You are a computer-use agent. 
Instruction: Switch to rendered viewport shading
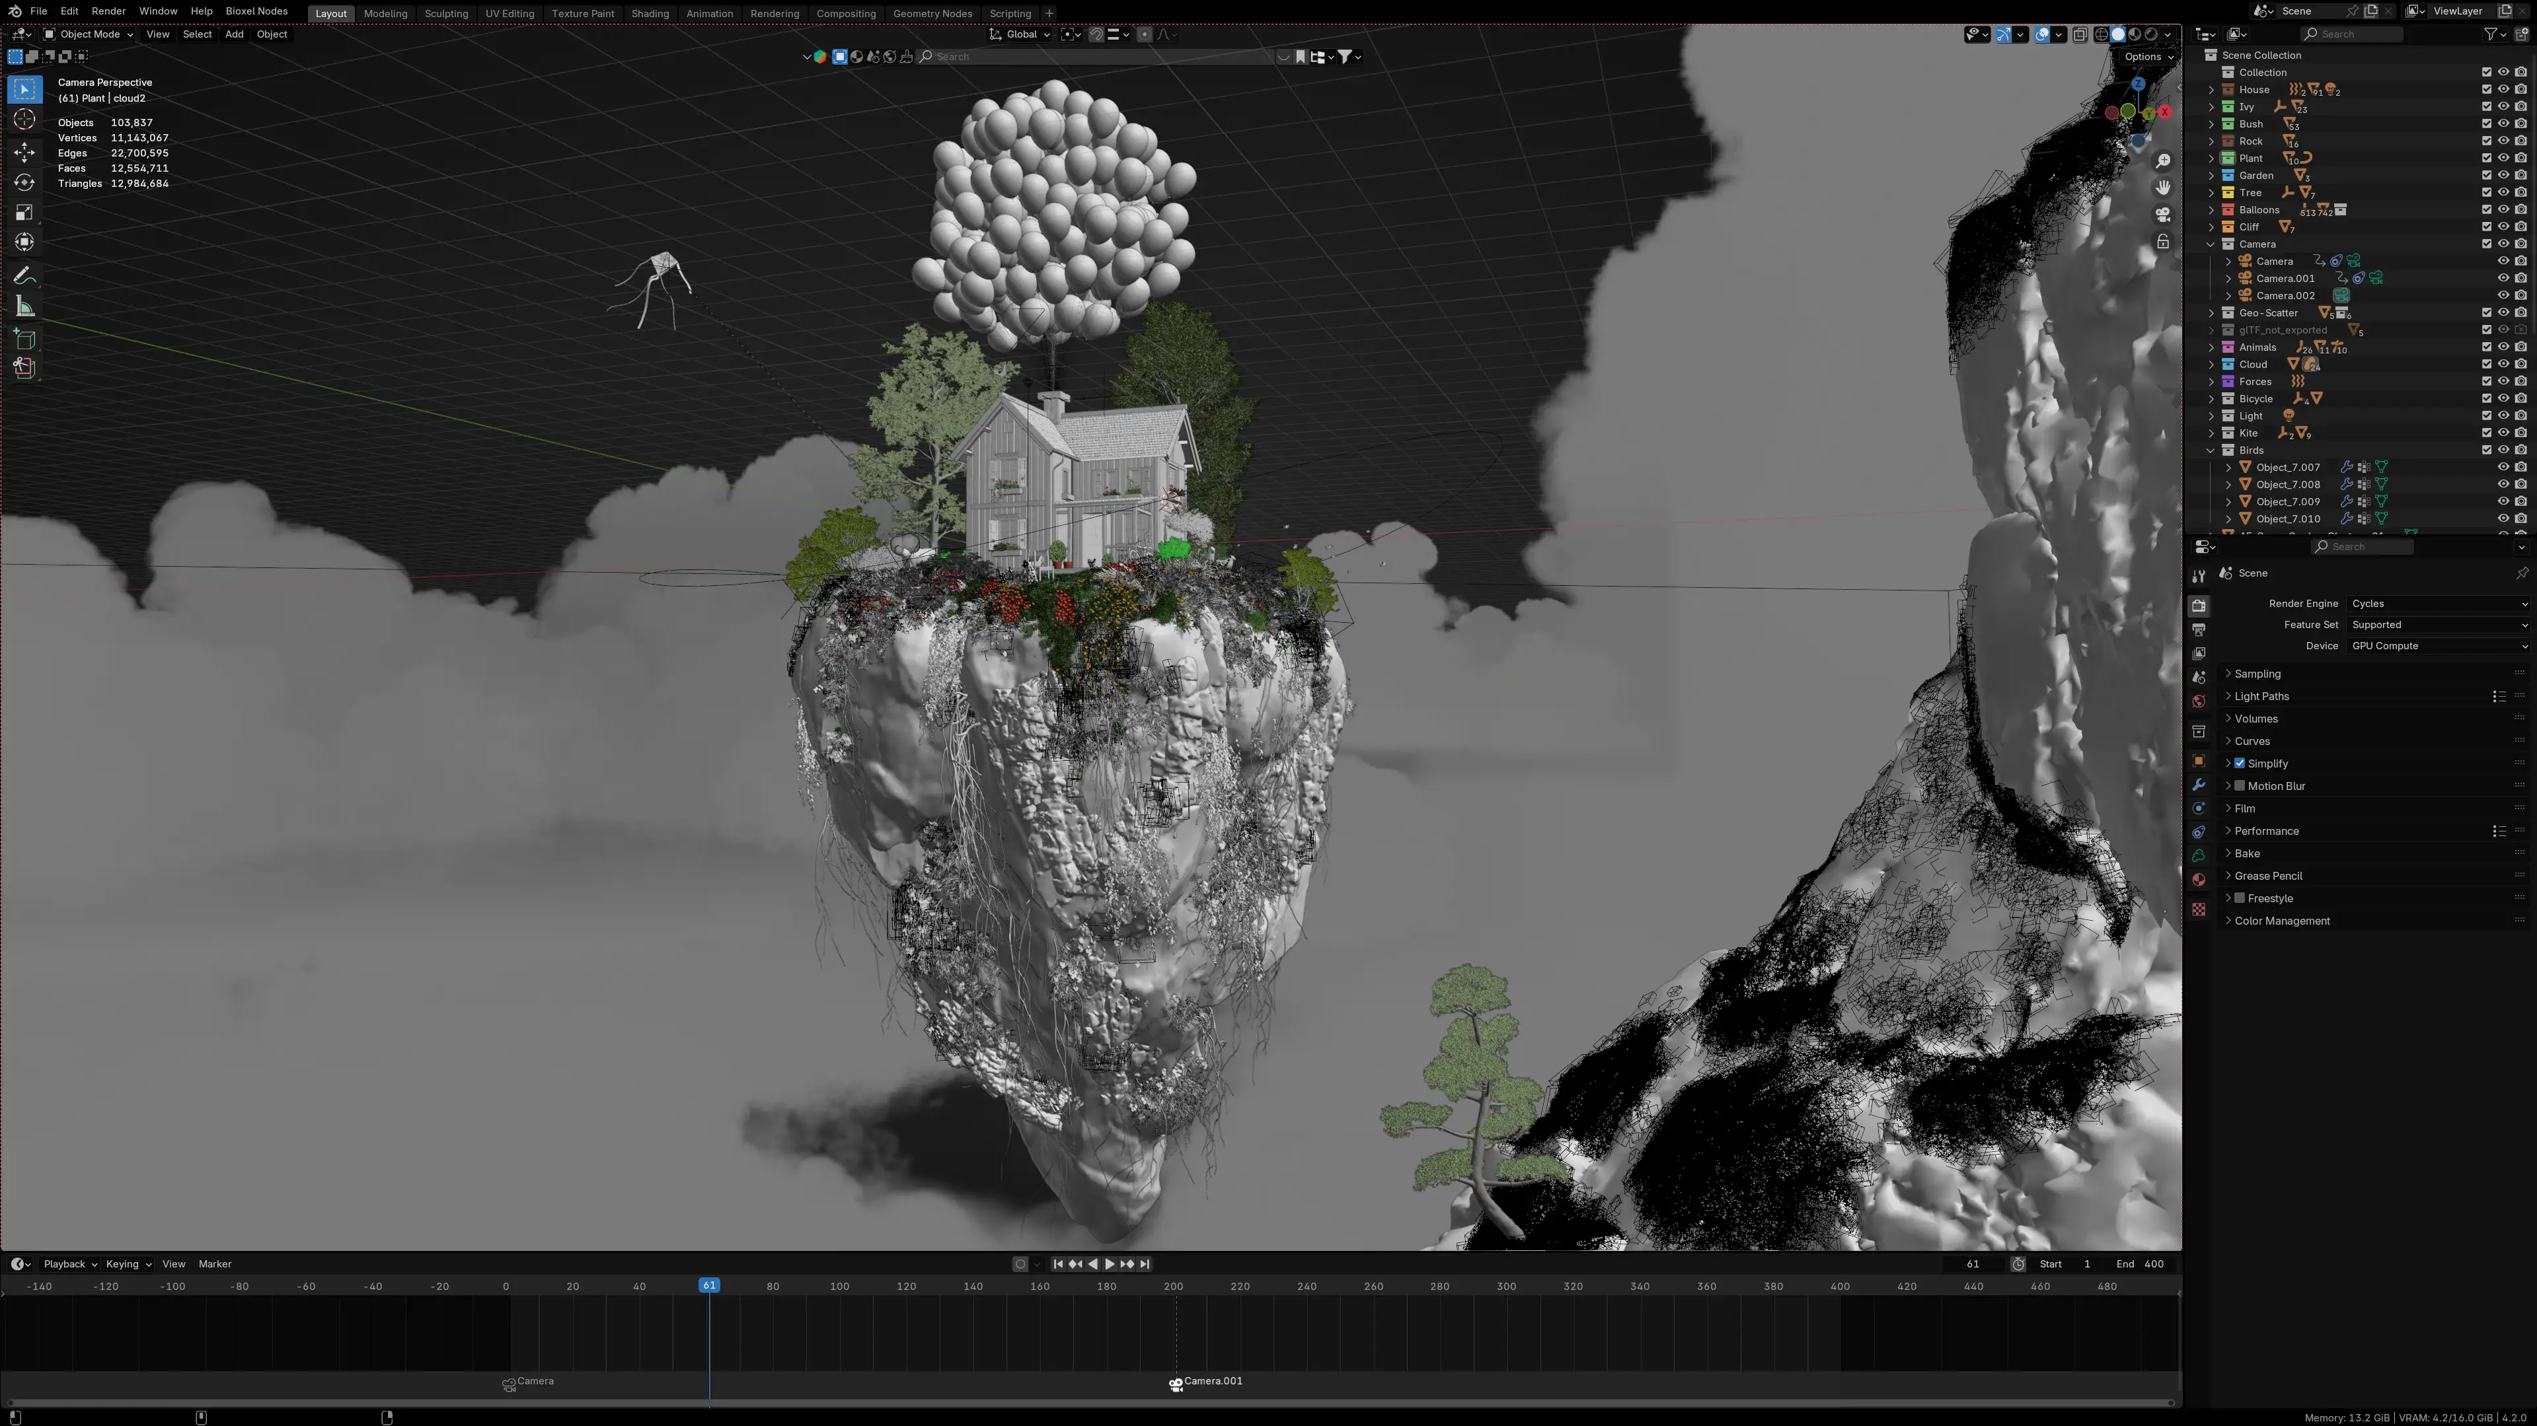tap(2151, 34)
